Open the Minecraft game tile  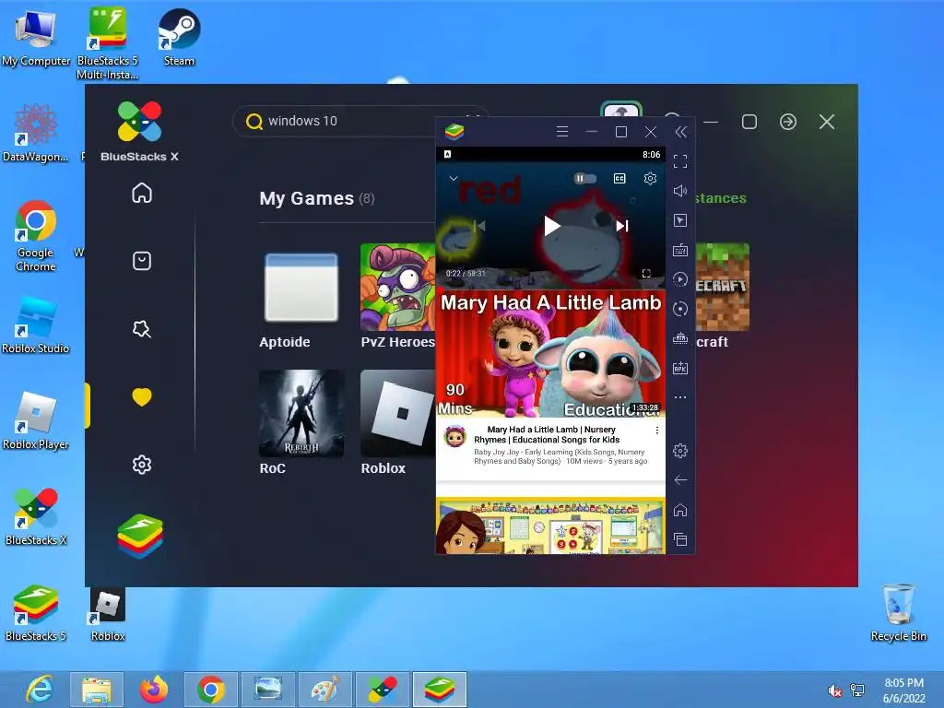coord(723,288)
